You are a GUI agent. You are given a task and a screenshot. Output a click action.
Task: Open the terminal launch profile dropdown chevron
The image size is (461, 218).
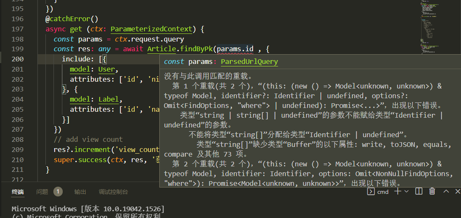point(407,192)
